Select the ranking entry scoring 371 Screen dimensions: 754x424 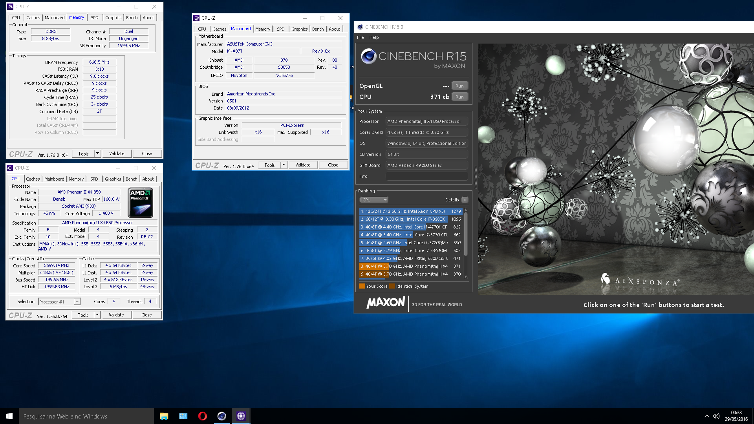coord(411,266)
